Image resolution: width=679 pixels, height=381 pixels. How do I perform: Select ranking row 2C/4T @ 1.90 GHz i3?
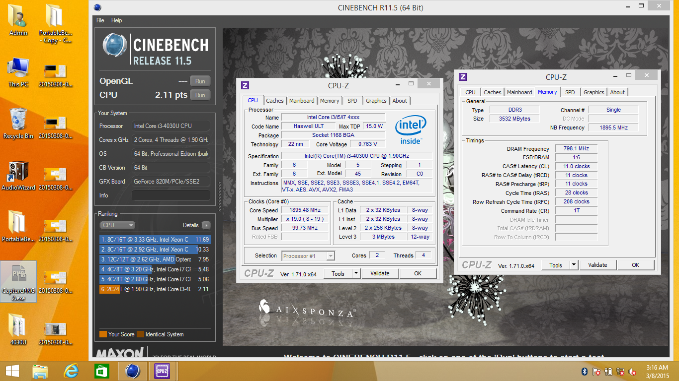155,289
